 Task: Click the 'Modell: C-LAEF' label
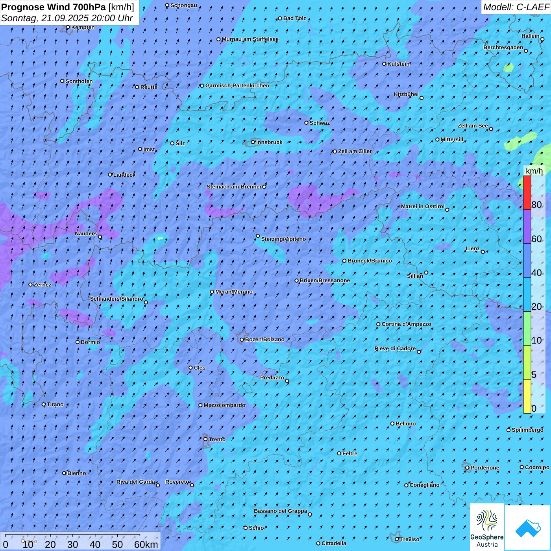point(516,7)
